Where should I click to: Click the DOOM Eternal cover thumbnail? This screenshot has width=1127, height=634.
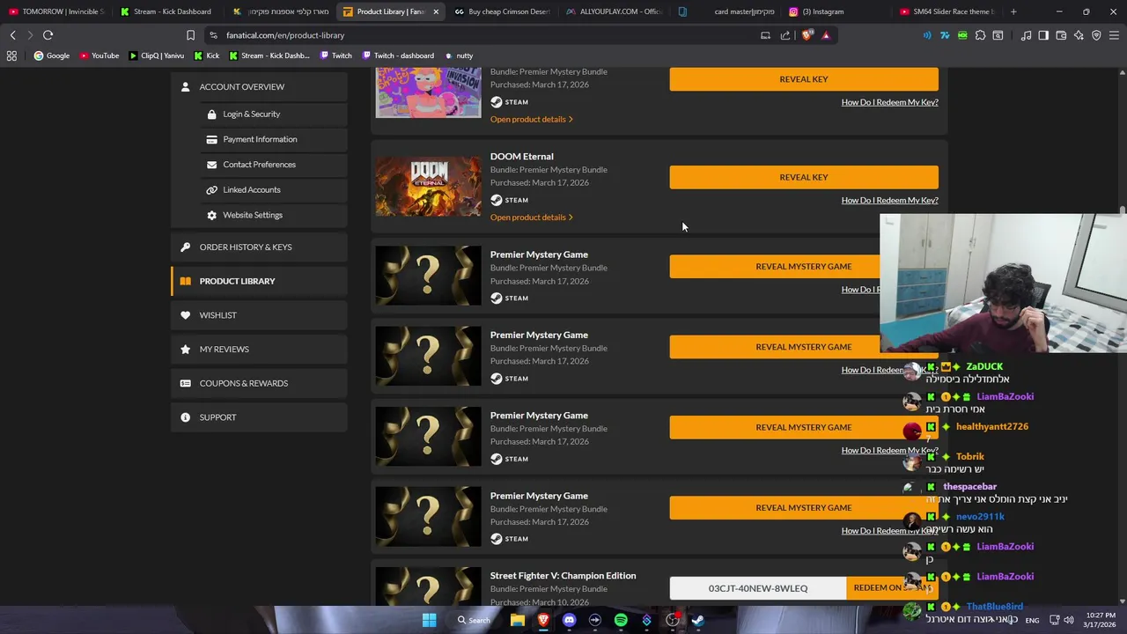tap(428, 187)
